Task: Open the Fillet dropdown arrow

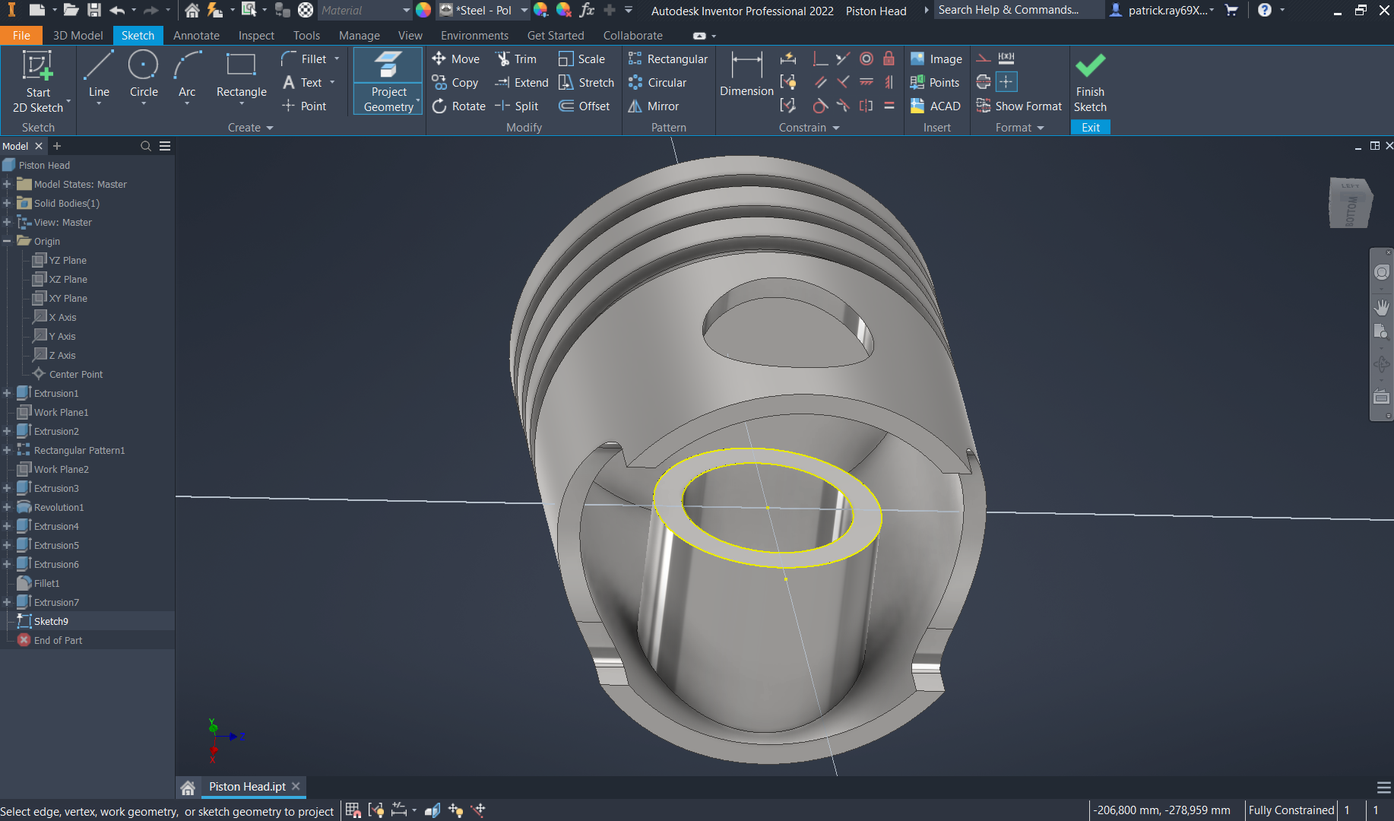Action: pos(337,59)
